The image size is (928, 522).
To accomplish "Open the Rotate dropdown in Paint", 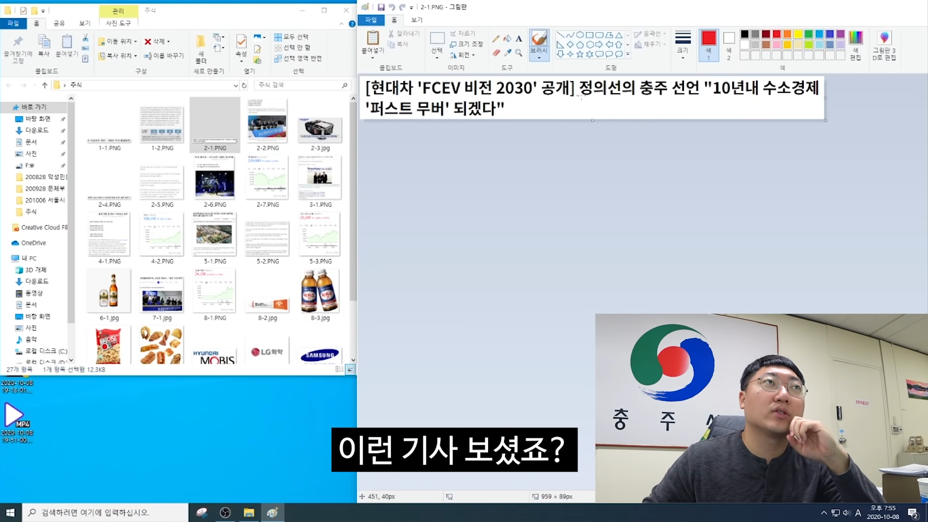I will 463,55.
